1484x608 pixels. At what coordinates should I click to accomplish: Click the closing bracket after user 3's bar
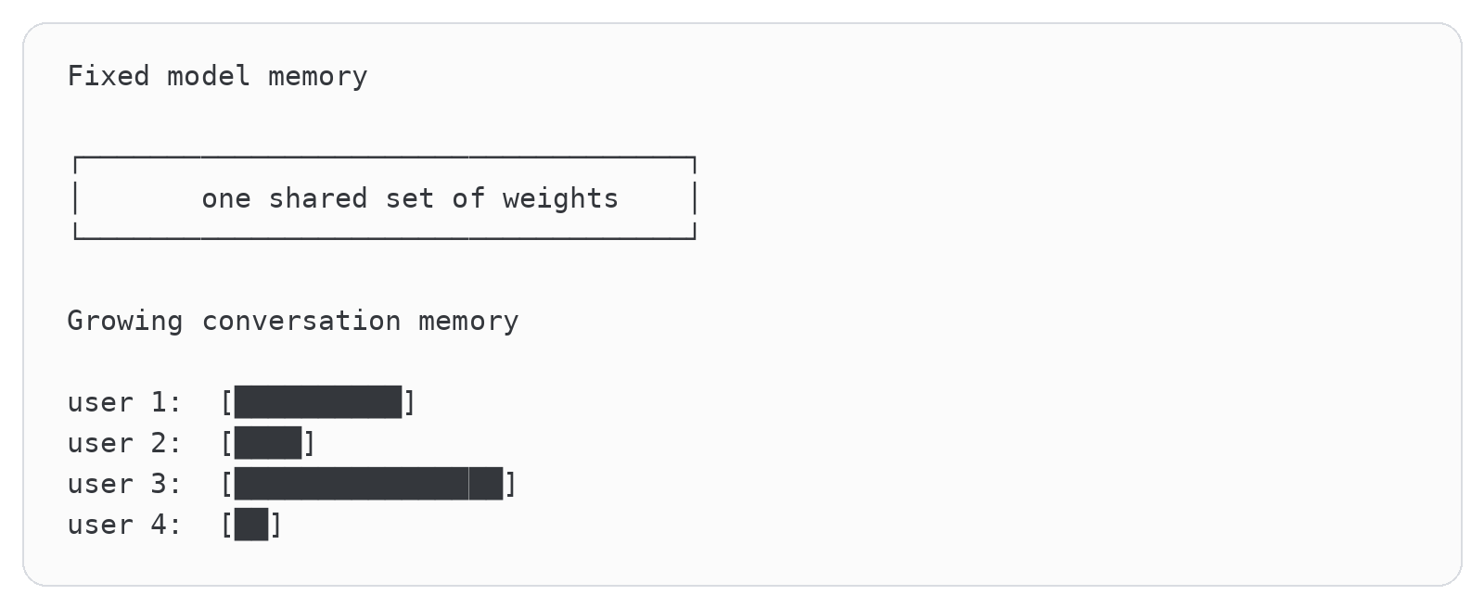point(510,484)
